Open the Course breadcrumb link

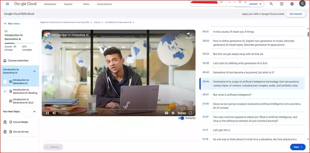pyautogui.click(x=97, y=22)
